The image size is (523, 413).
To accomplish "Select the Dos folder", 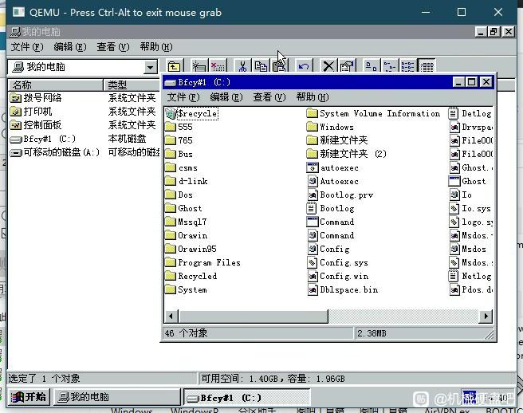I will point(179,195).
